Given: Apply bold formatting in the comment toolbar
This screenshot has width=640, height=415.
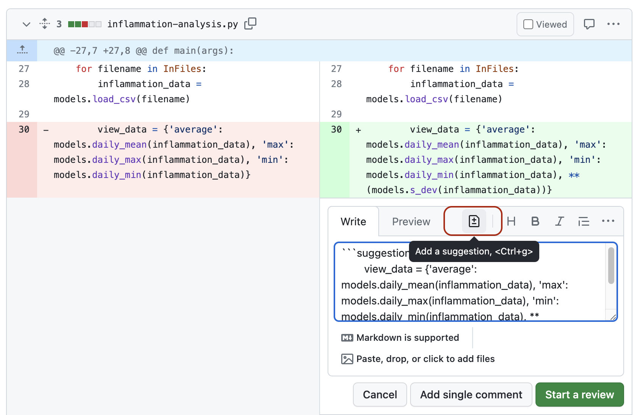Looking at the screenshot, I should tap(535, 222).
